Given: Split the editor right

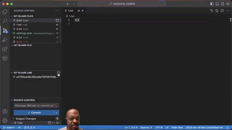Looking at the screenshot, I should point(222,10).
